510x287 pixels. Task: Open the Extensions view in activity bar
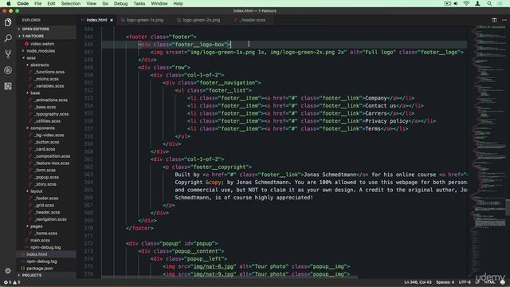pos(8,86)
